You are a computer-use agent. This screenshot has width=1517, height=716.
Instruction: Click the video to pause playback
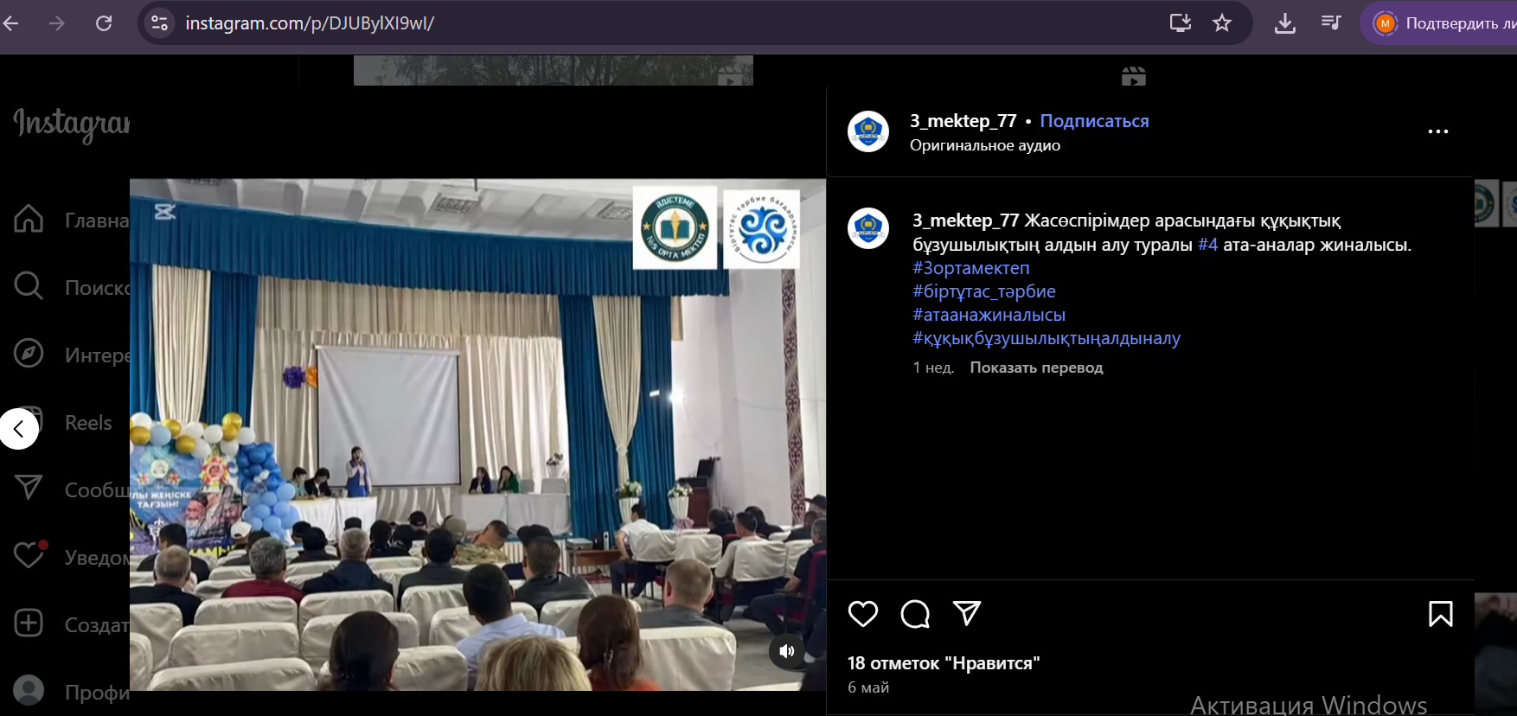477,434
